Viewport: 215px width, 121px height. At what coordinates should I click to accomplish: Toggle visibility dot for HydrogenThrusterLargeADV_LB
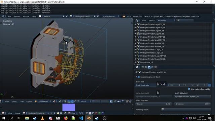pos(135,24)
